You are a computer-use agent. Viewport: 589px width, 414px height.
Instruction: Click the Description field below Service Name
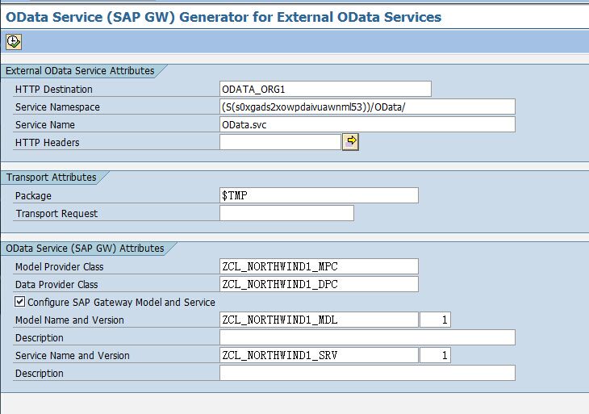(x=367, y=373)
